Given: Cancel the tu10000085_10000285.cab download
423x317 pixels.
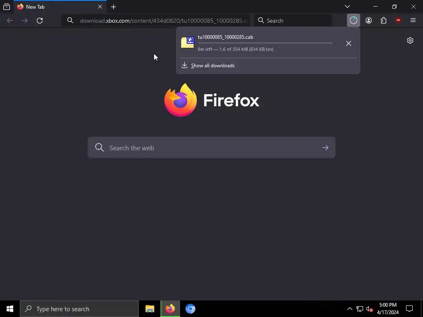Looking at the screenshot, I should tap(349, 43).
